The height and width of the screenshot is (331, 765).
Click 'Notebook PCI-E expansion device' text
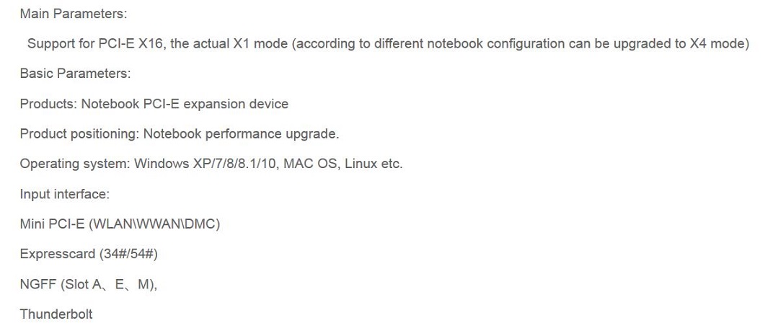[x=185, y=104]
